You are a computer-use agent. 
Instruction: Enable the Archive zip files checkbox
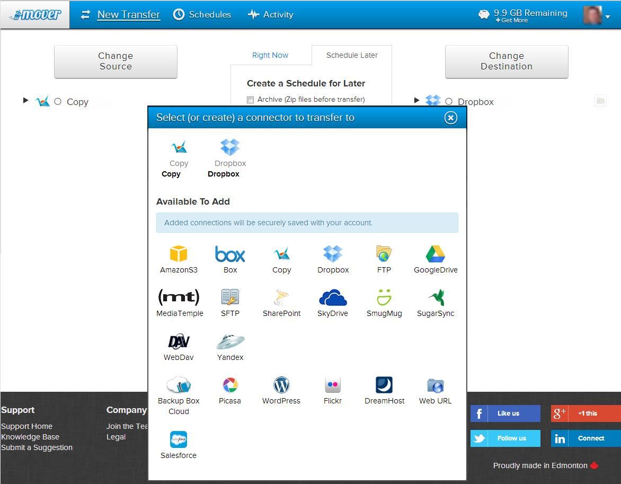click(x=251, y=100)
